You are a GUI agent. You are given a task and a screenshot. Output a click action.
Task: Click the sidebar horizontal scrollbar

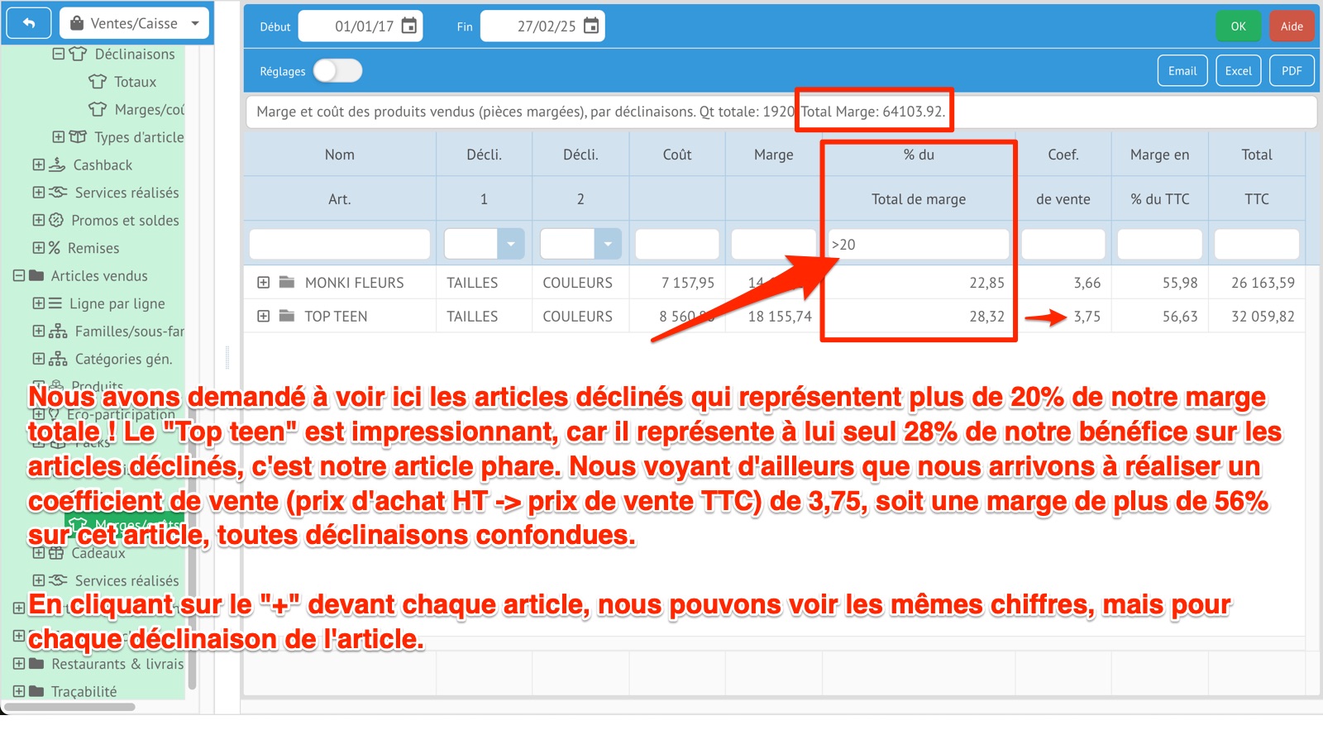[x=70, y=707]
